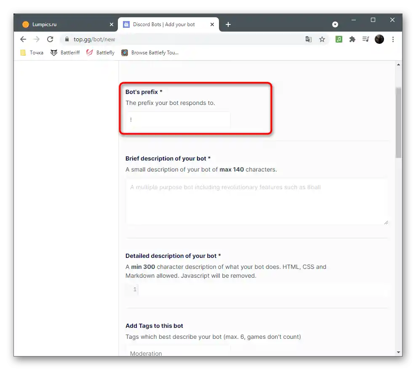416x370 pixels.
Task: Click the padlock site info icon
Action: [x=67, y=39]
